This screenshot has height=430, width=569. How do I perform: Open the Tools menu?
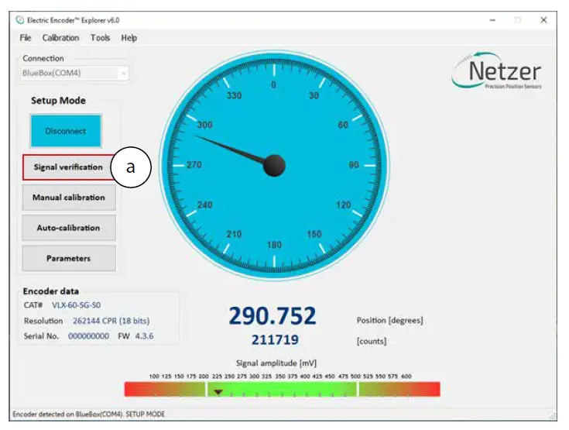[100, 38]
